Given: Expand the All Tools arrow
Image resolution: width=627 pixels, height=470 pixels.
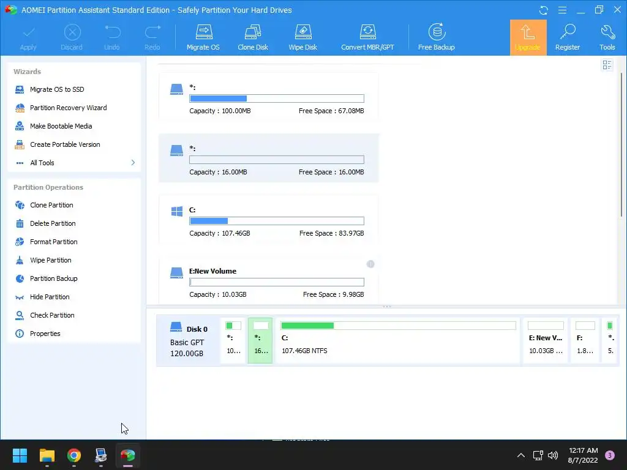Looking at the screenshot, I should coord(133,163).
